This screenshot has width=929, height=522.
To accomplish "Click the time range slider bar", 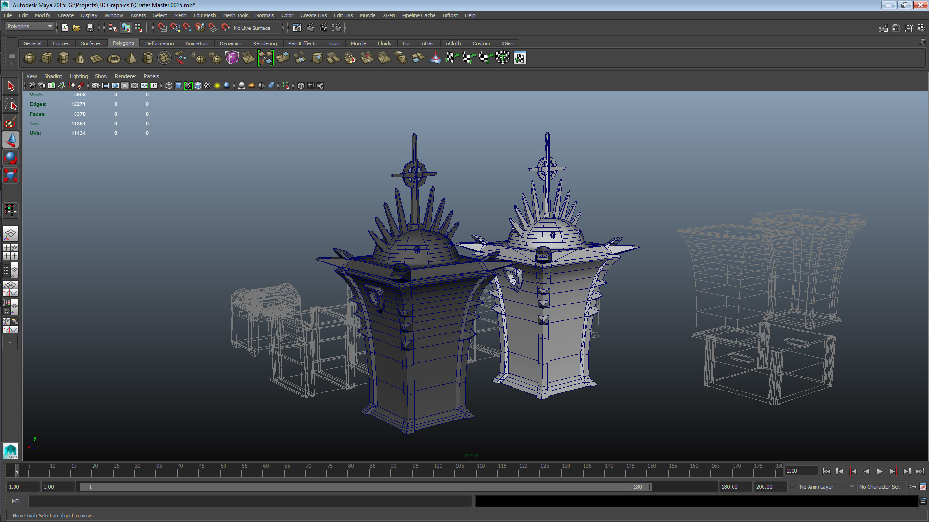I will point(366,487).
